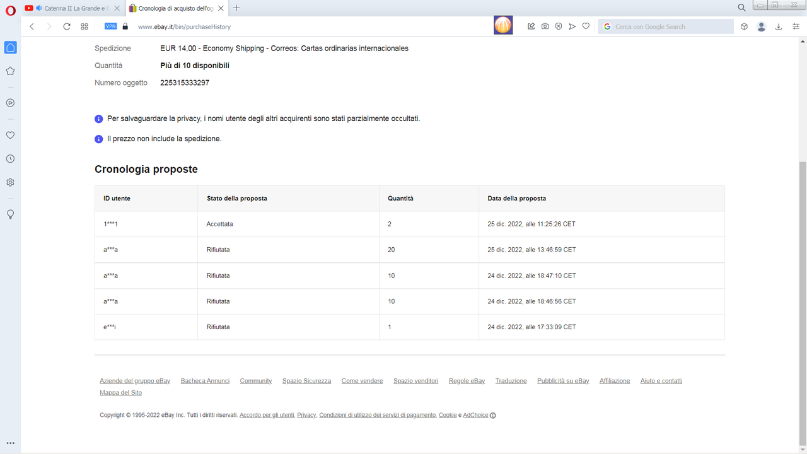Open Community footer link

tap(256, 381)
